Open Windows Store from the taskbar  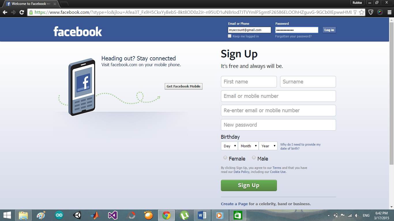(238, 215)
